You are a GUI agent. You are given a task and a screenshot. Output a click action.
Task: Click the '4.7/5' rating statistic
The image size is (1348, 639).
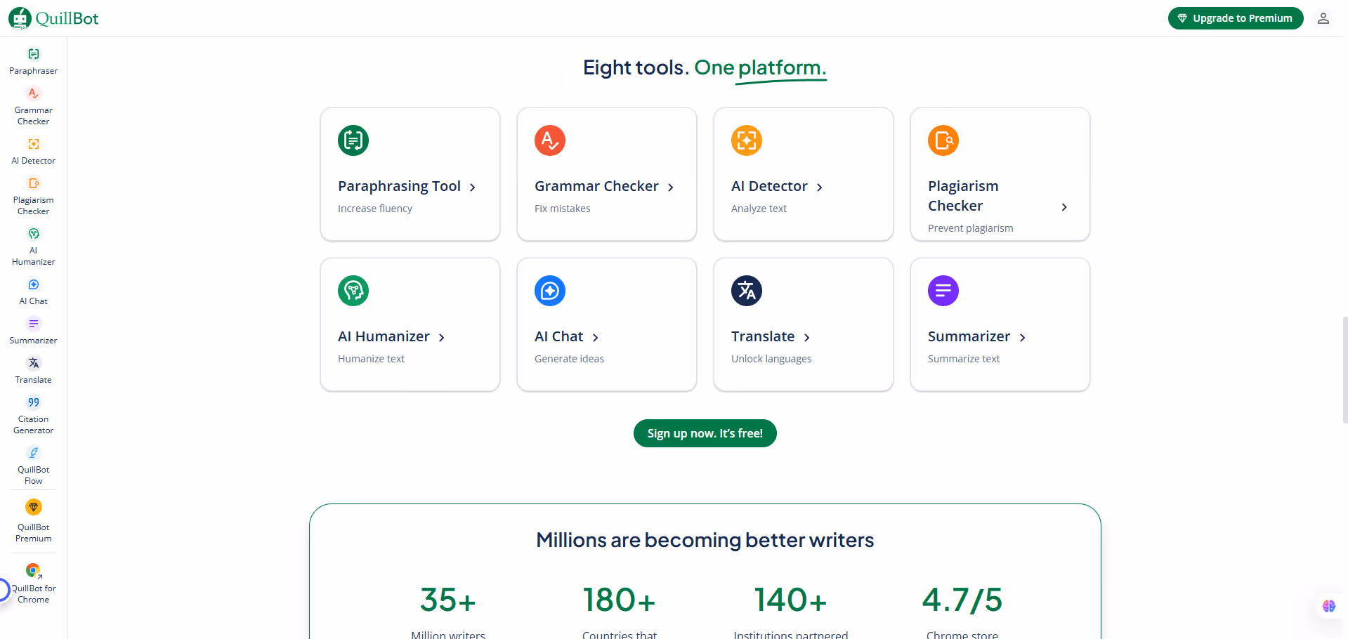tap(962, 600)
